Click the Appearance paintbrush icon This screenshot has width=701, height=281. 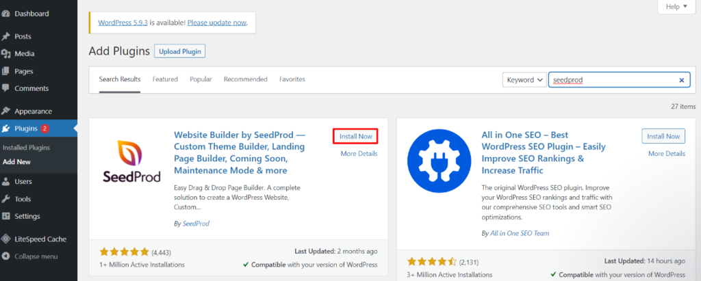coord(5,111)
